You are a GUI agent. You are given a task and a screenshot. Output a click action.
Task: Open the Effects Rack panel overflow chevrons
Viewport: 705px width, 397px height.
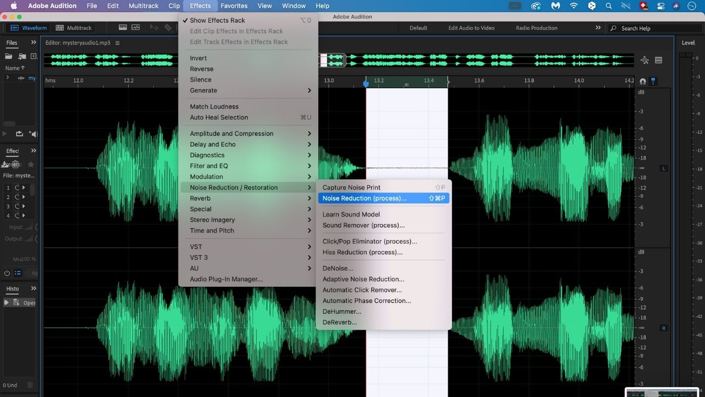pos(34,151)
